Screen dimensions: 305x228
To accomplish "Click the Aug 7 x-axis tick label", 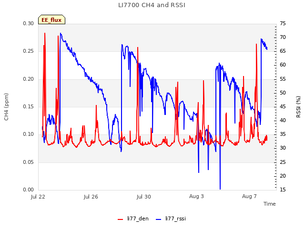I will point(249,196).
